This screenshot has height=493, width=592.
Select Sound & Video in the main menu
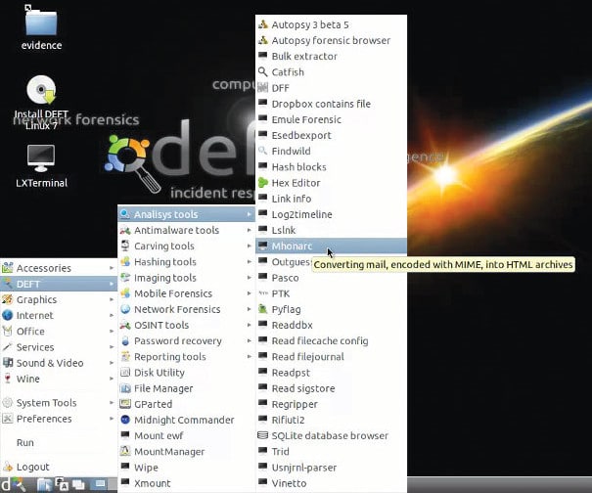click(x=59, y=363)
